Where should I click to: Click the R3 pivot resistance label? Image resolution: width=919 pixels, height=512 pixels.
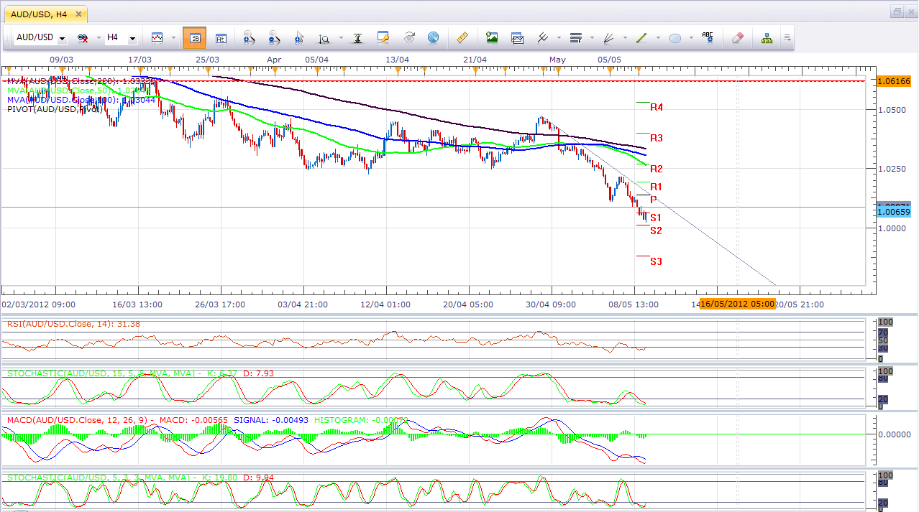click(x=657, y=137)
